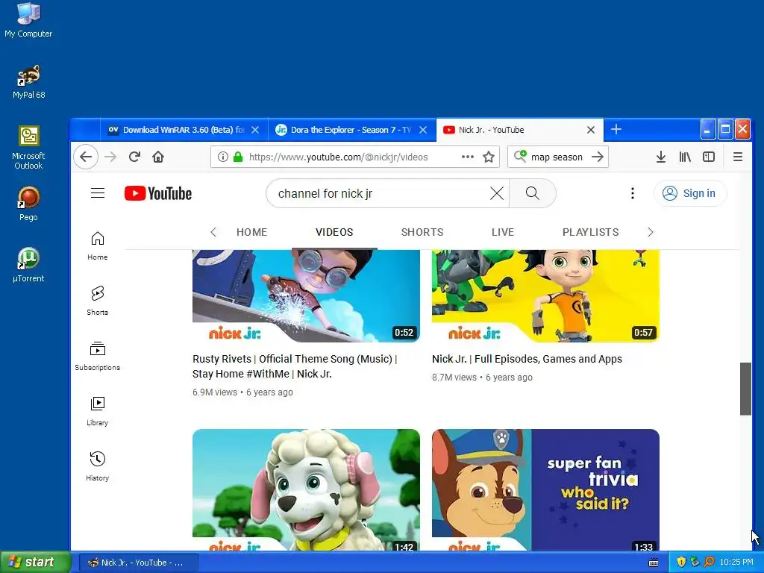Click the page vertical scrollbar thumb

tap(745, 389)
